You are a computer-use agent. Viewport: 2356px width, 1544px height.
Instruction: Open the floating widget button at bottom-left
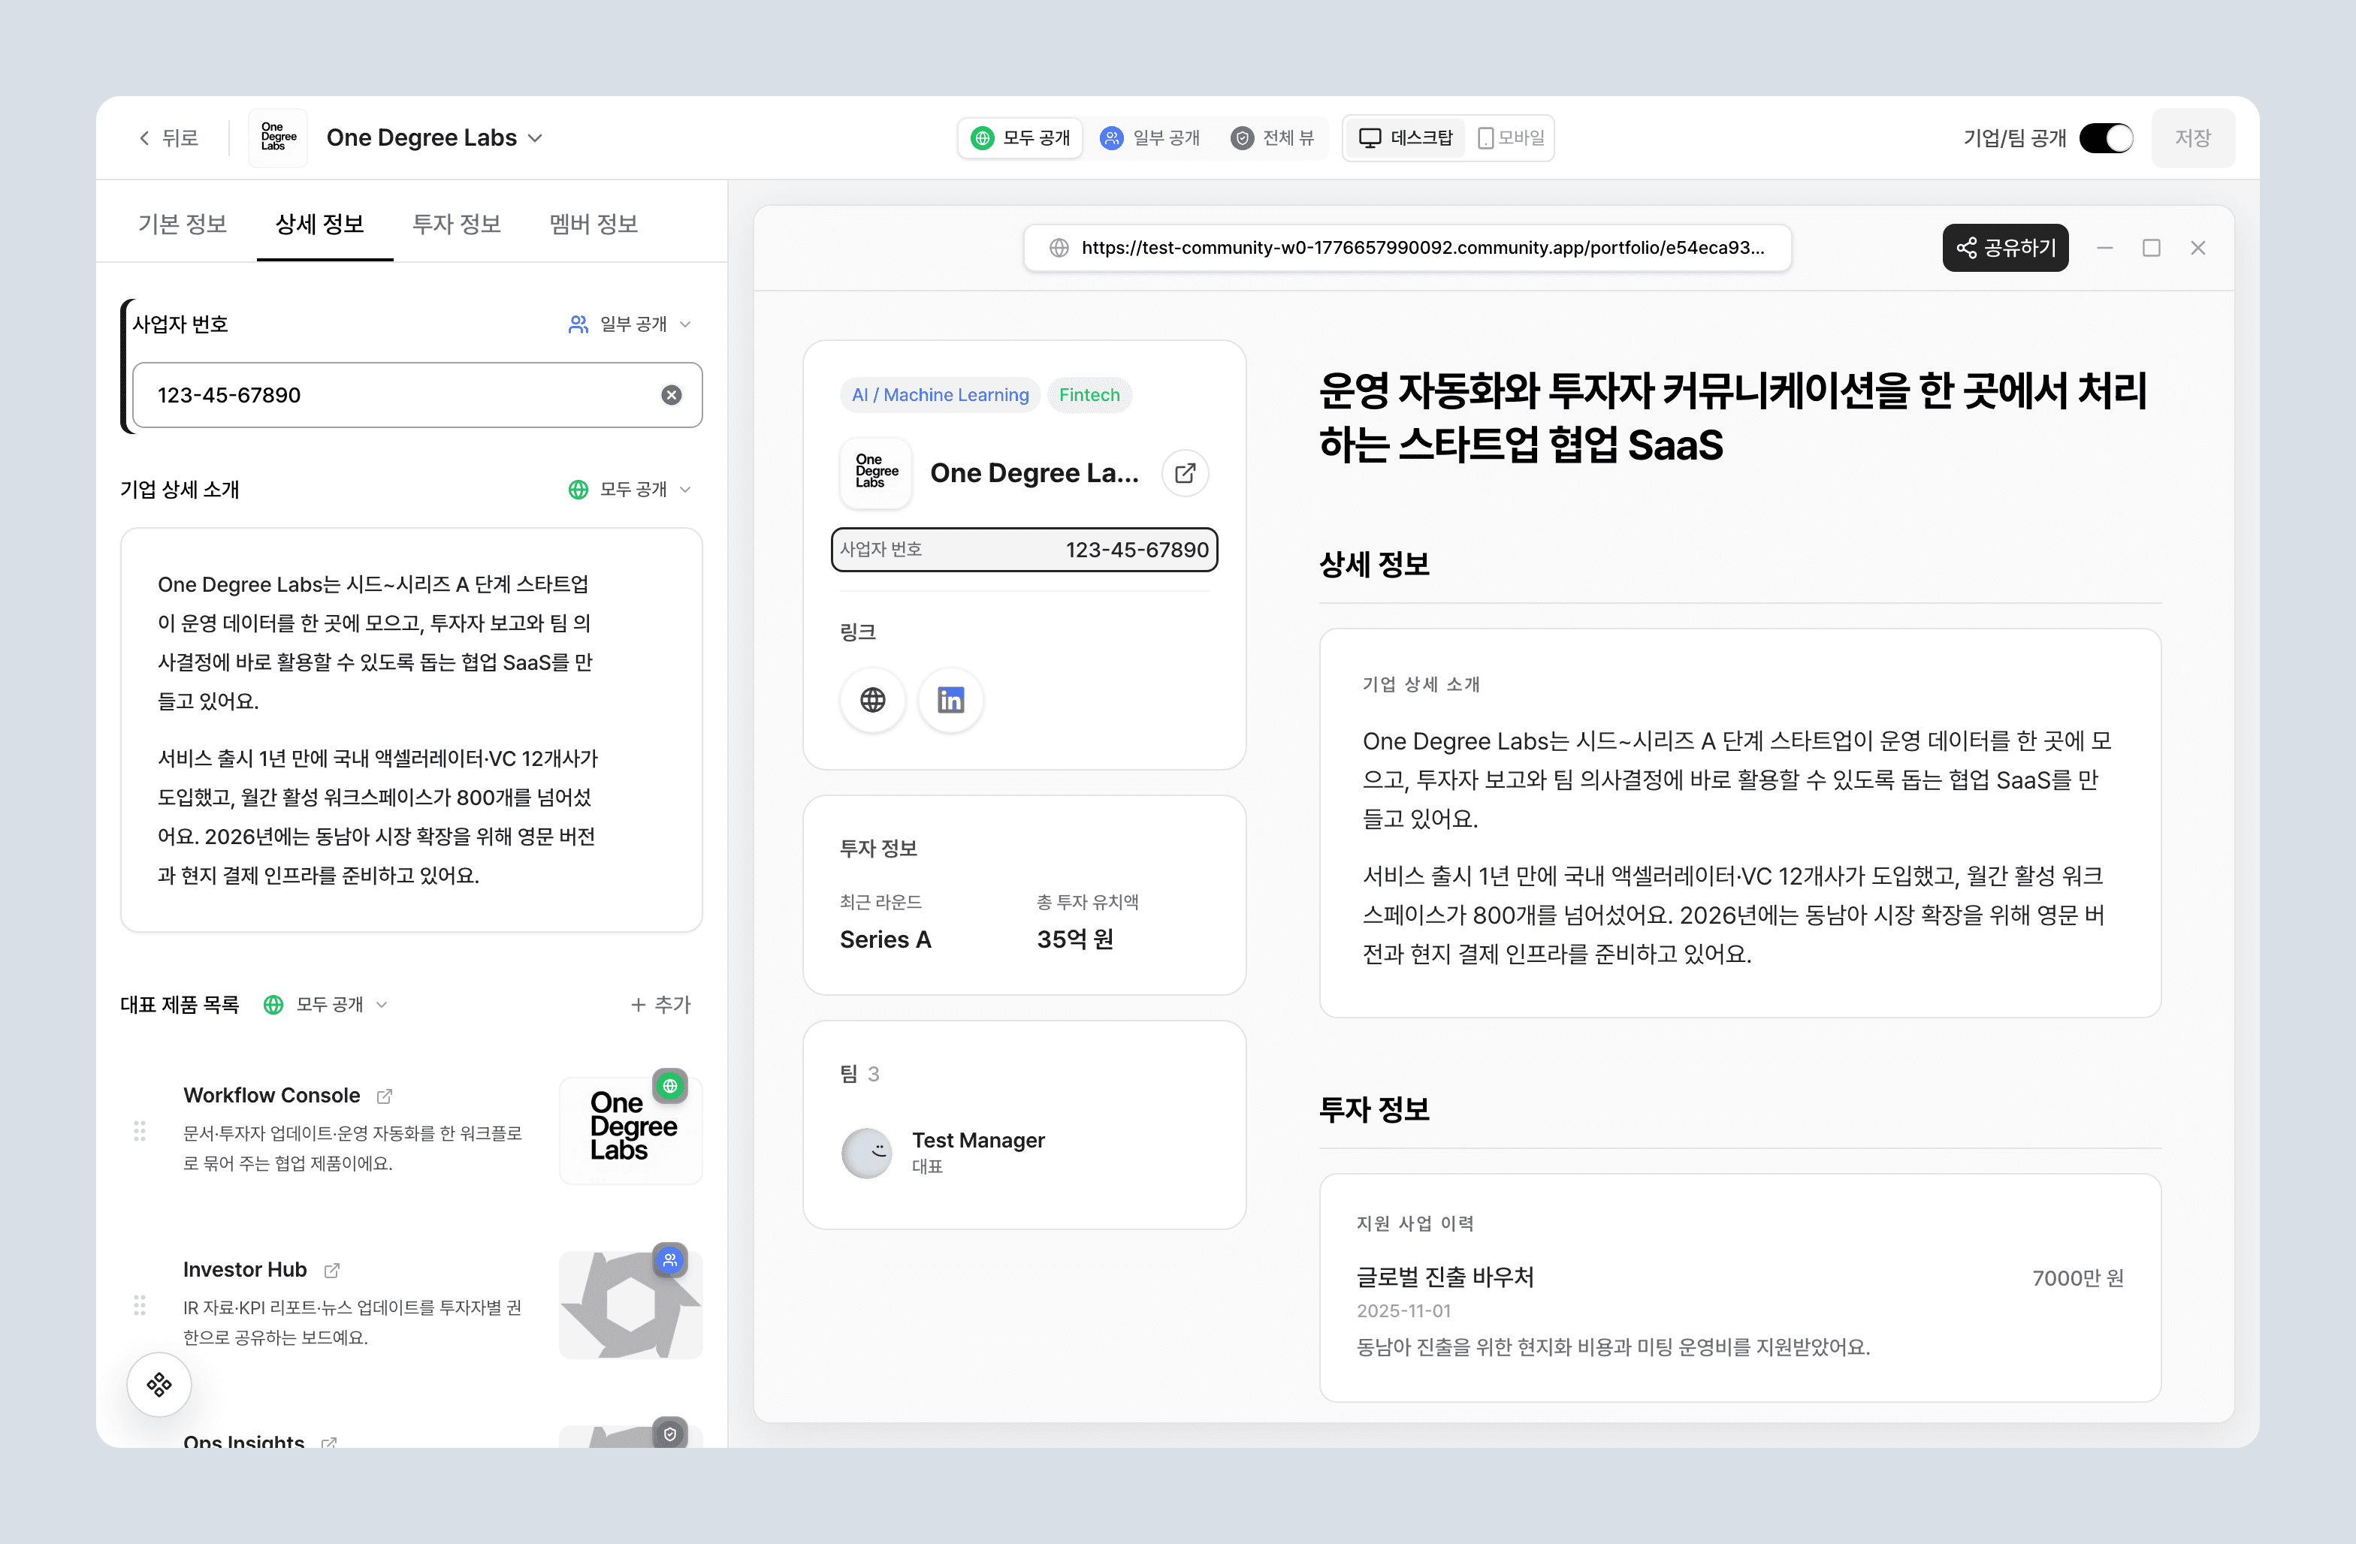[159, 1383]
